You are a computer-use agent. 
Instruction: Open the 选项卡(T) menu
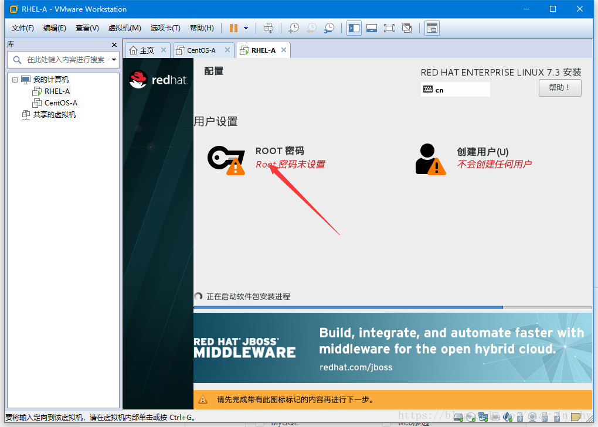click(x=165, y=28)
